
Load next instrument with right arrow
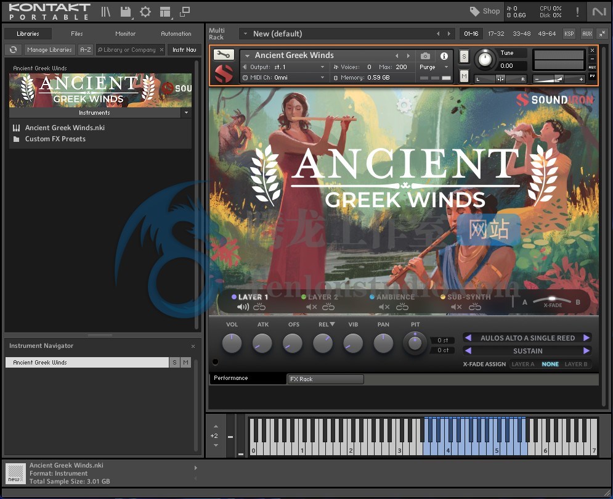coord(408,56)
